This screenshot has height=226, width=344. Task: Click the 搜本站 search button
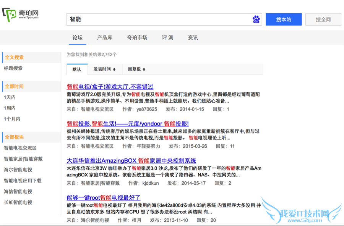coord(284,19)
